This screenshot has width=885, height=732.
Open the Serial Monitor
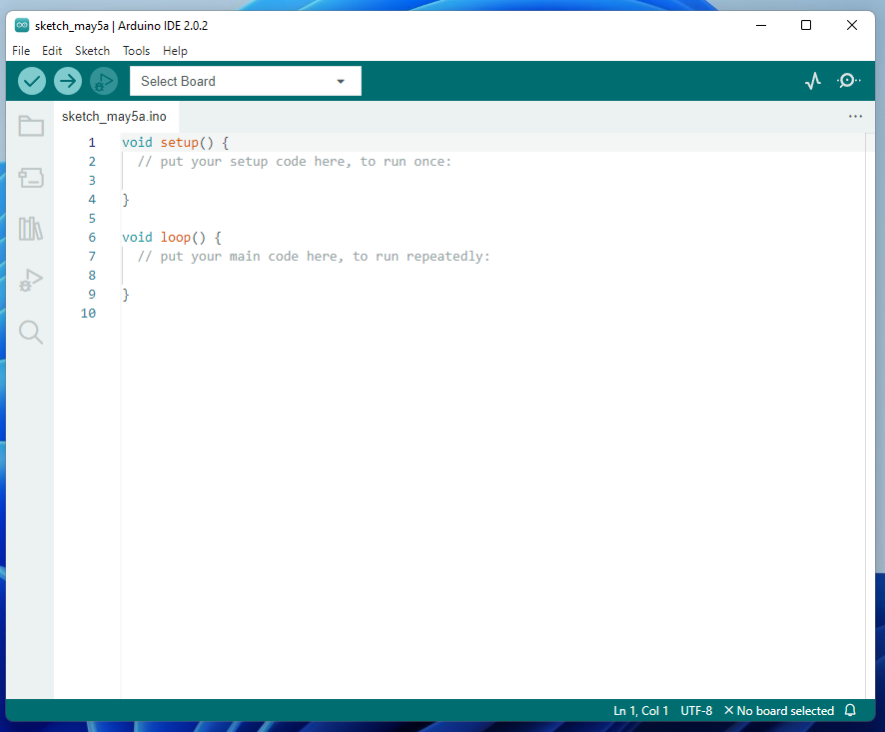pos(847,81)
